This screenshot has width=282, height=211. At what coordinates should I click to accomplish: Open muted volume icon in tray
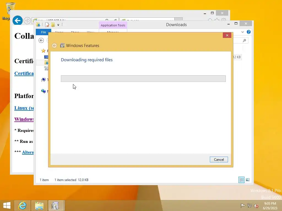click(x=256, y=206)
